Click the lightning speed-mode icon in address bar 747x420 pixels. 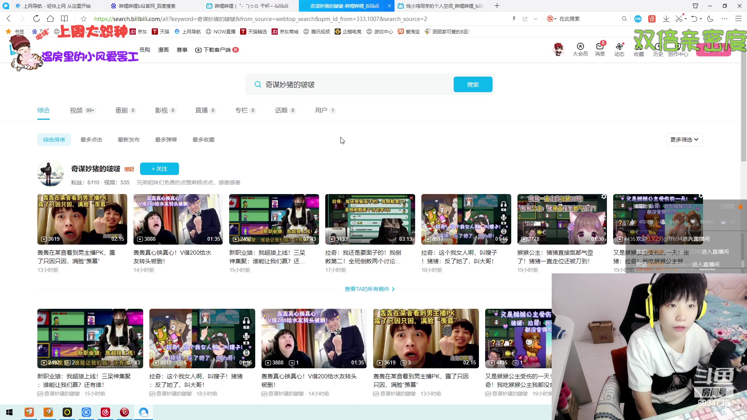(514, 19)
